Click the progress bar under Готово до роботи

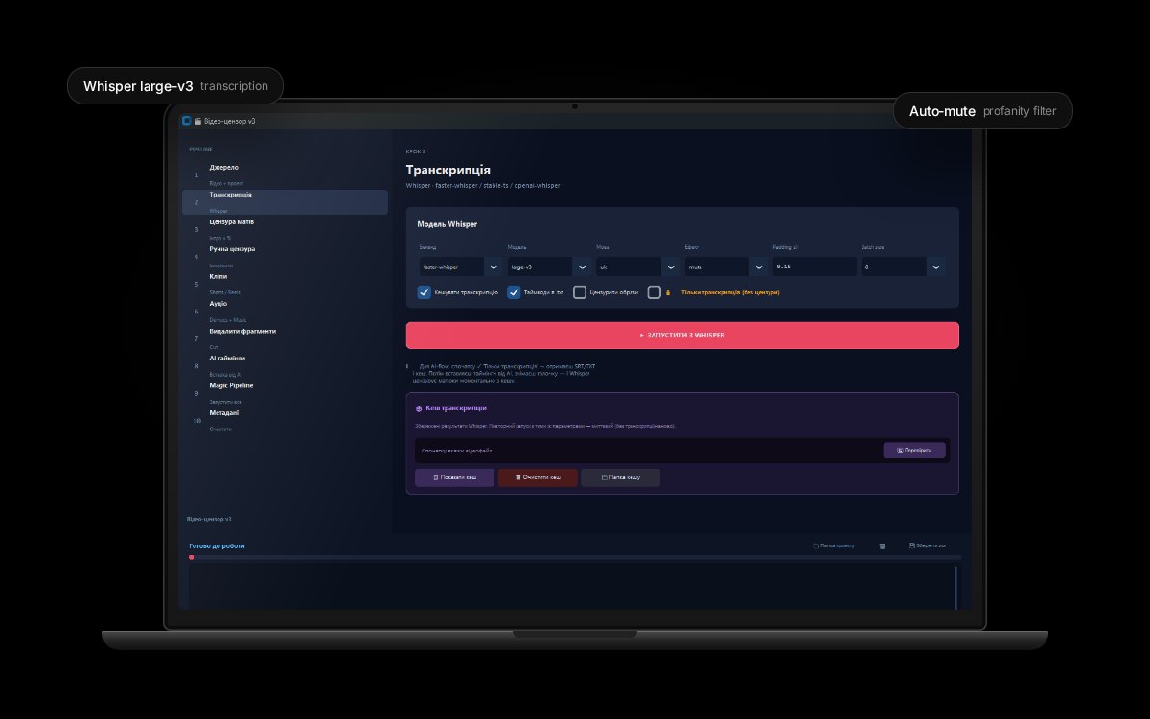tap(575, 557)
